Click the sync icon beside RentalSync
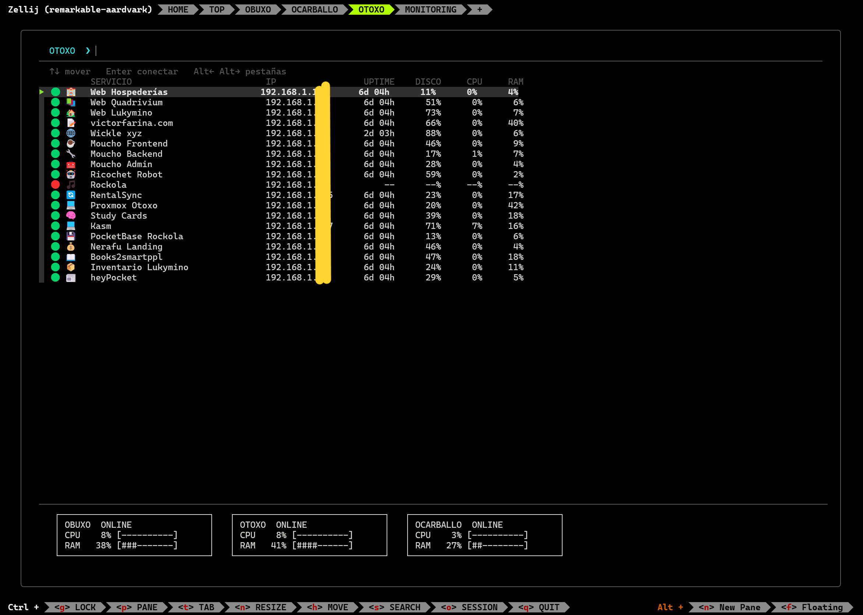This screenshot has height=615, width=863. coord(71,195)
